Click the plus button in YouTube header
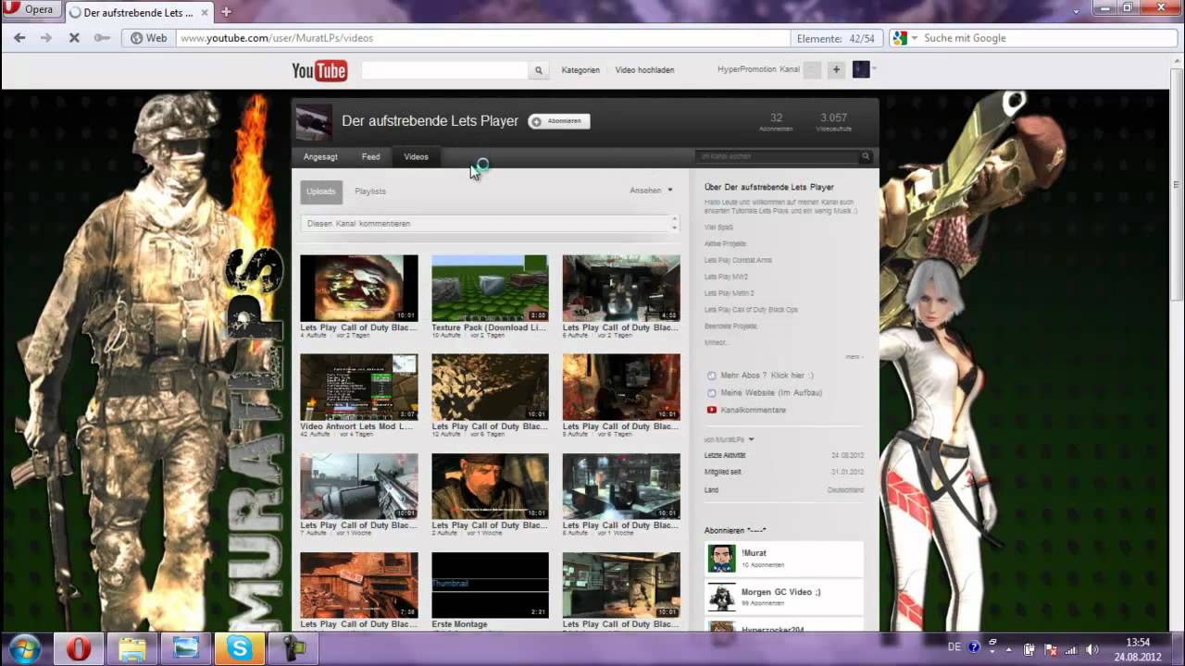 point(836,69)
